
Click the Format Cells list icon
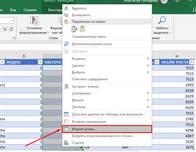pos(66,129)
